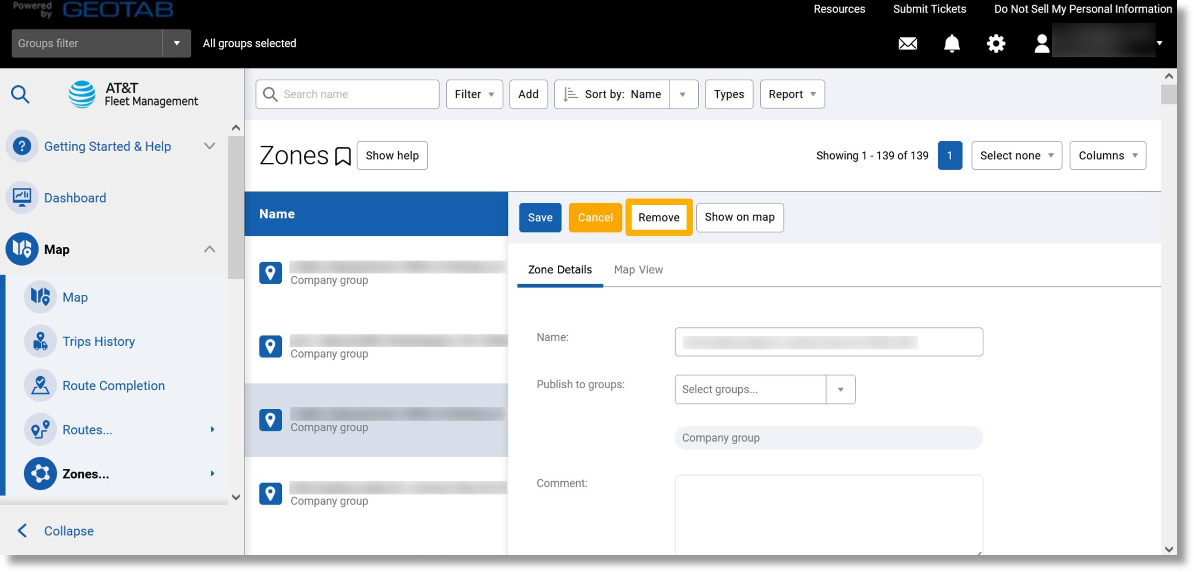Click the bookmark icon beside Zones title
Image resolution: width=1194 pixels, height=572 pixels.
[343, 156]
